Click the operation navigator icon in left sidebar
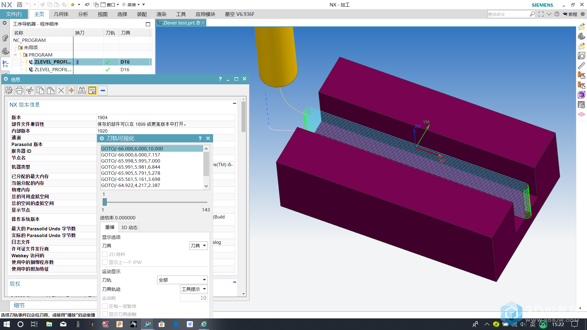 point(5,64)
